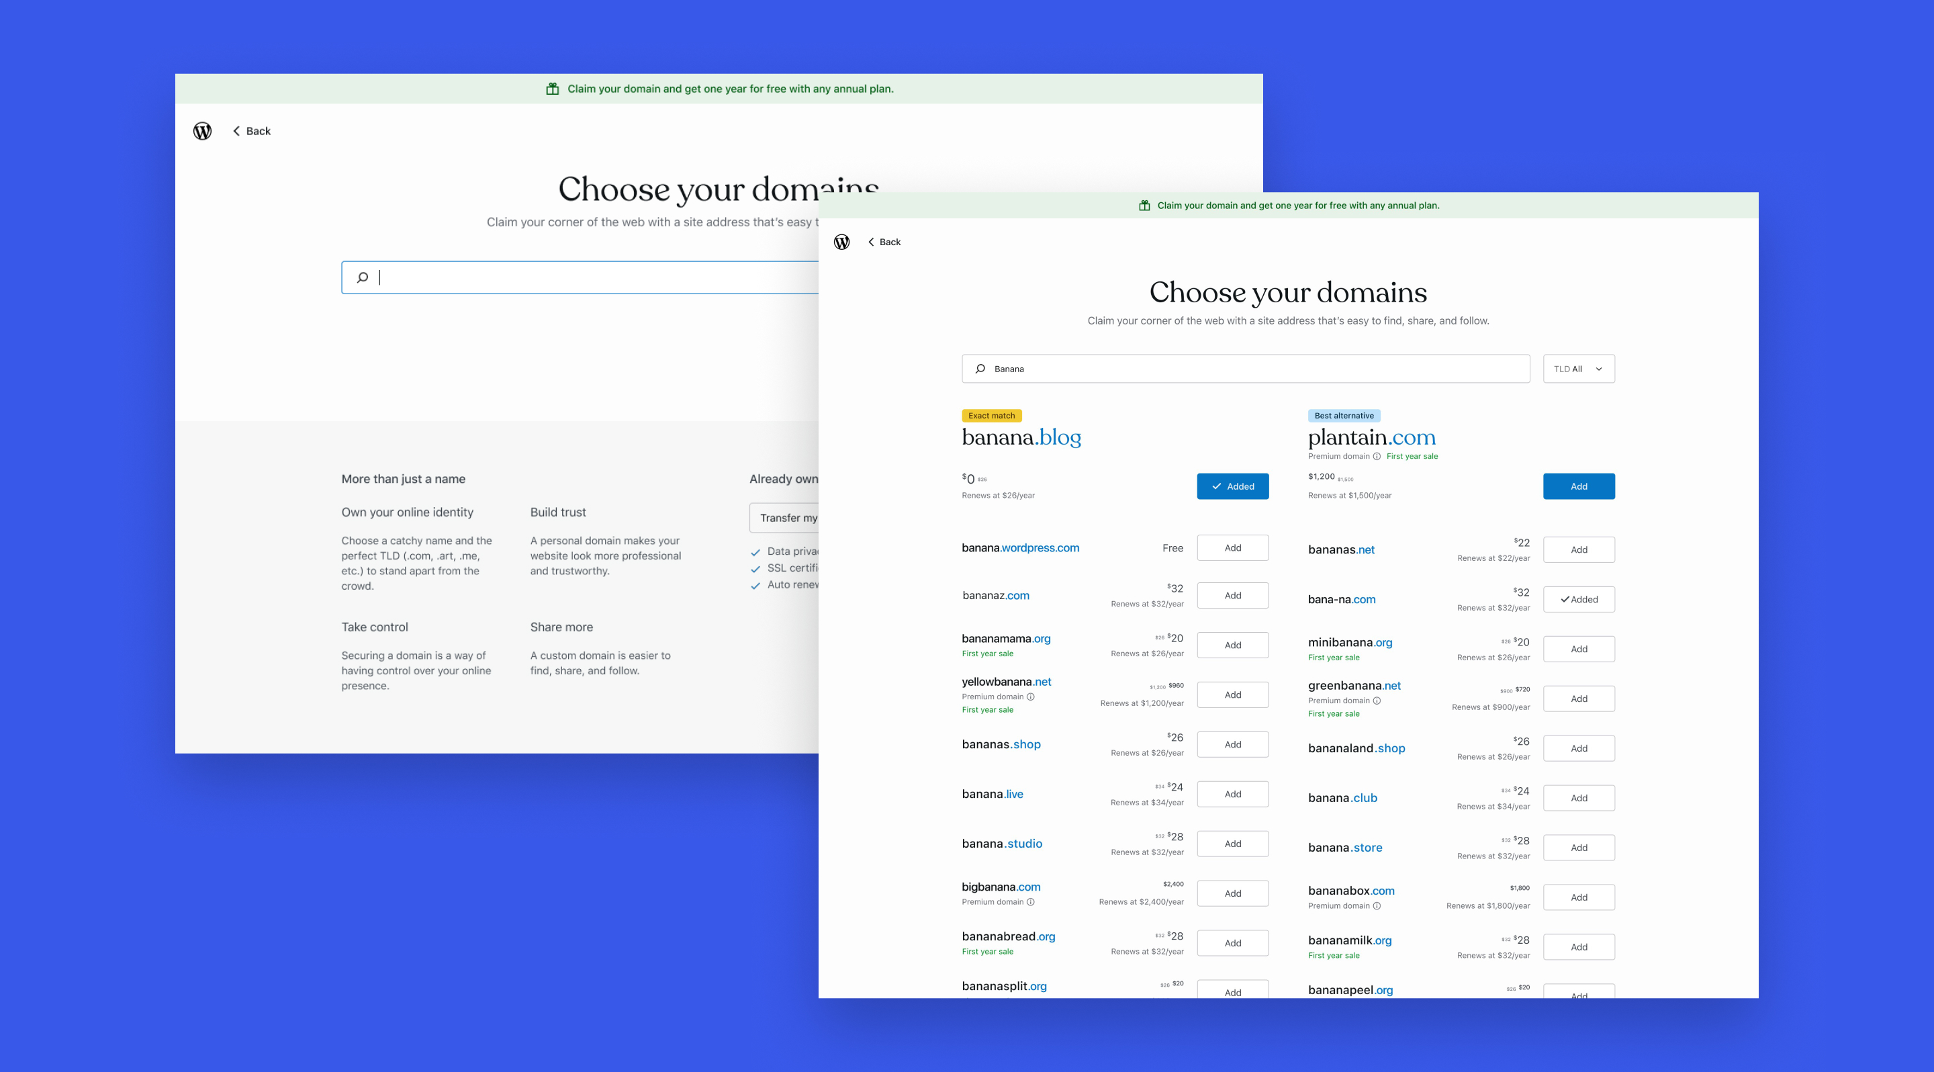Add bananabox.com domain
Screen dimensions: 1934x1072
click(x=1578, y=897)
